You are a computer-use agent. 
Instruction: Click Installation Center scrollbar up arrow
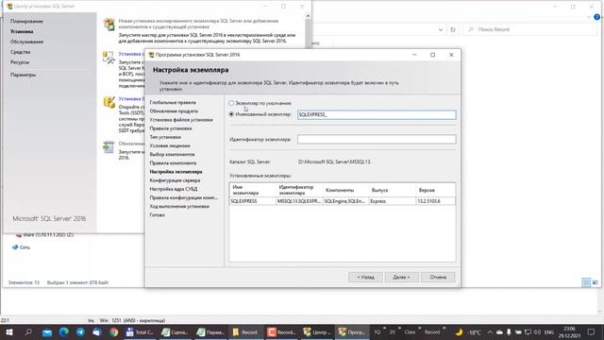308,16
